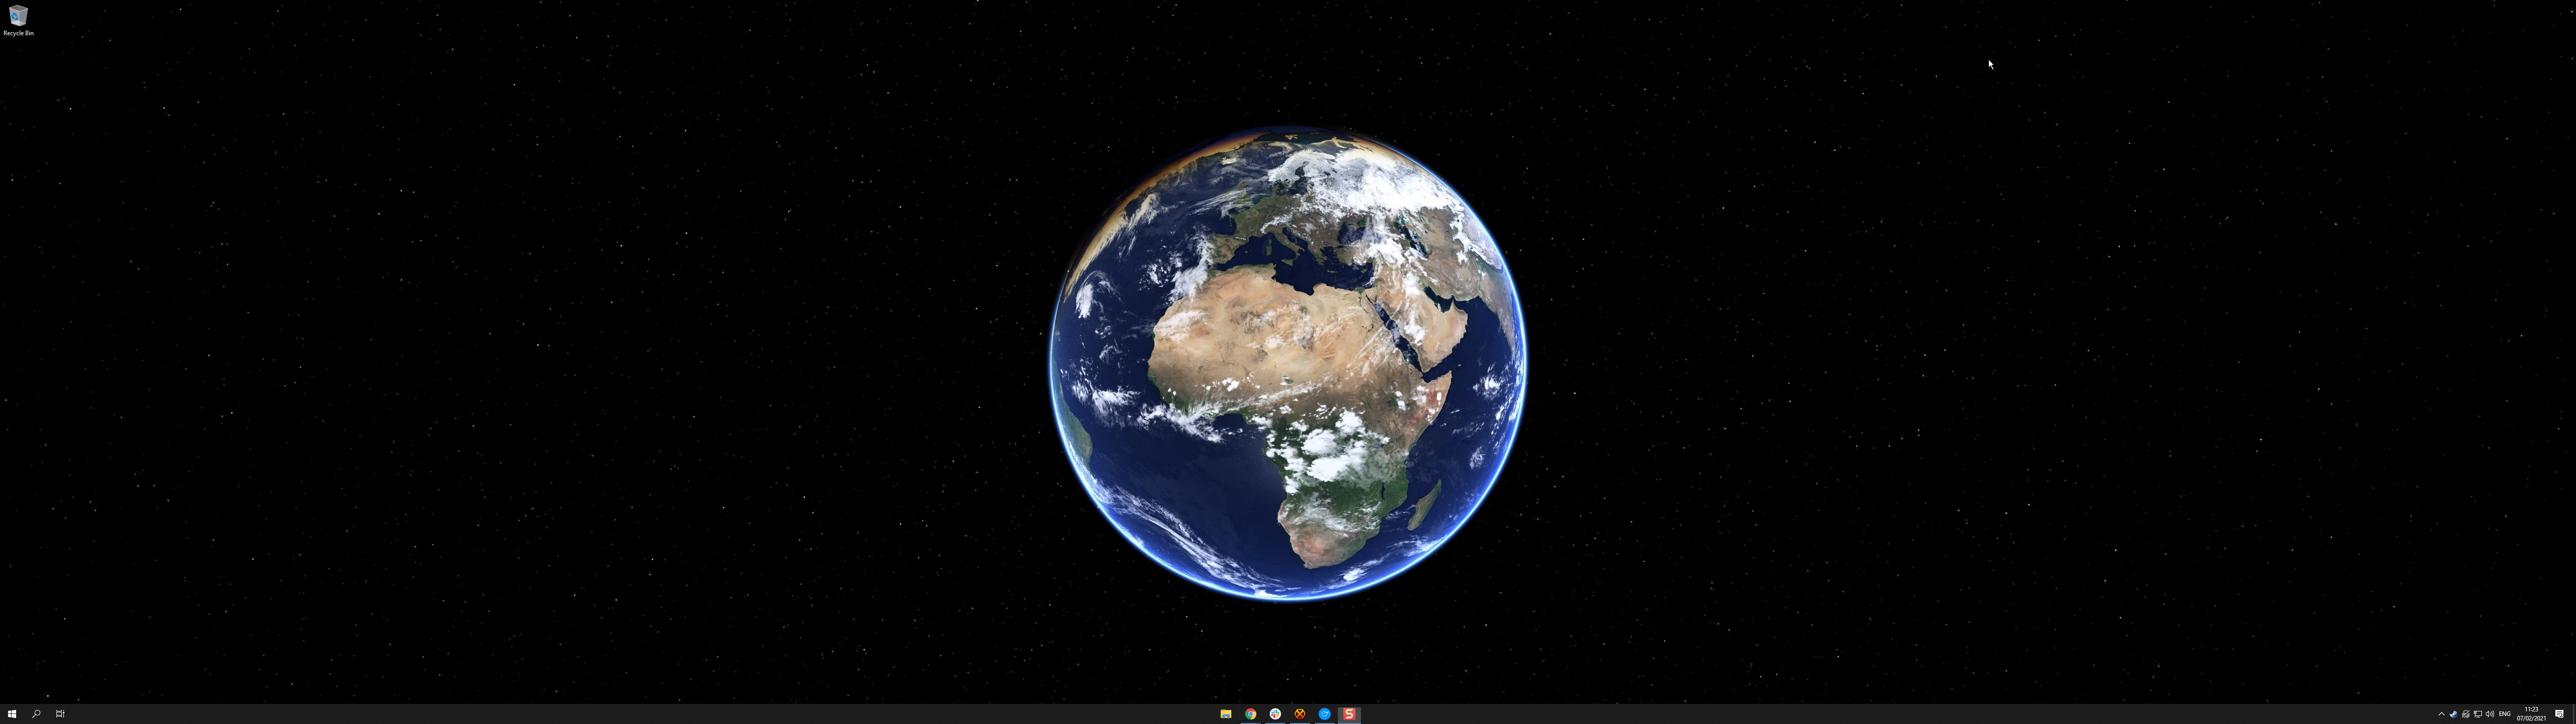Launch File Explorer from the taskbar
Image resolution: width=2576 pixels, height=724 pixels.
point(1225,714)
